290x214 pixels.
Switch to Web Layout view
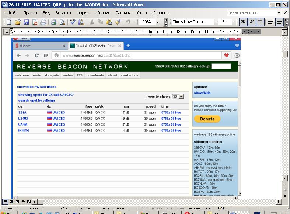point(11,202)
